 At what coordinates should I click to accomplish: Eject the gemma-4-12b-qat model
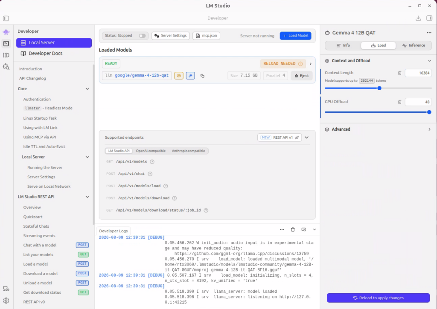pyautogui.click(x=302, y=76)
